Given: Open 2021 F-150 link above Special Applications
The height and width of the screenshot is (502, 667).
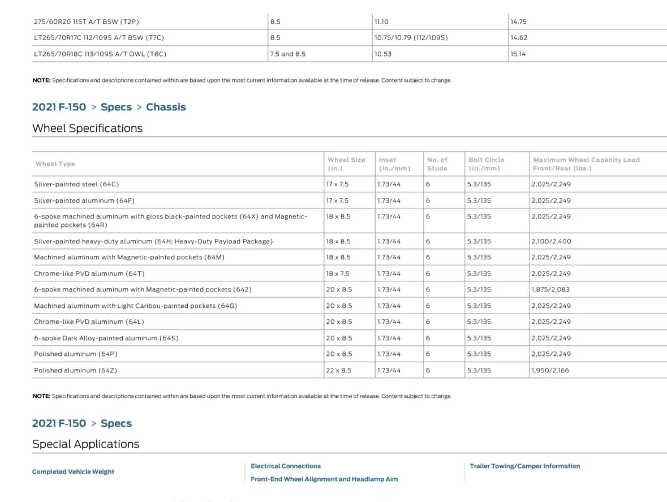Looking at the screenshot, I should coord(59,423).
